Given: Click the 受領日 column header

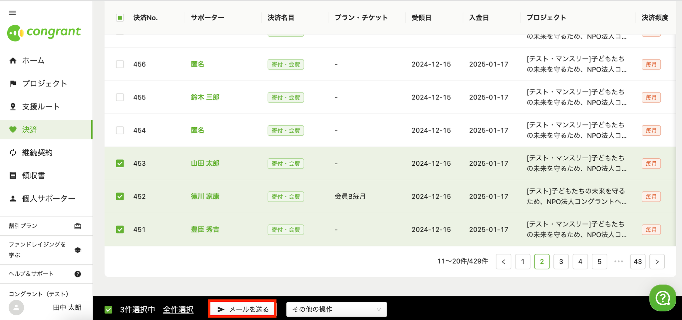Looking at the screenshot, I should tap(421, 18).
